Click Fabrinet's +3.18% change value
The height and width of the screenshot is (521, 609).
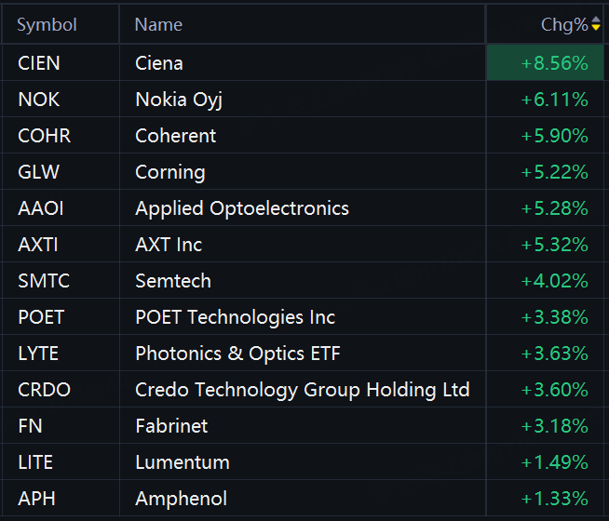pos(554,426)
